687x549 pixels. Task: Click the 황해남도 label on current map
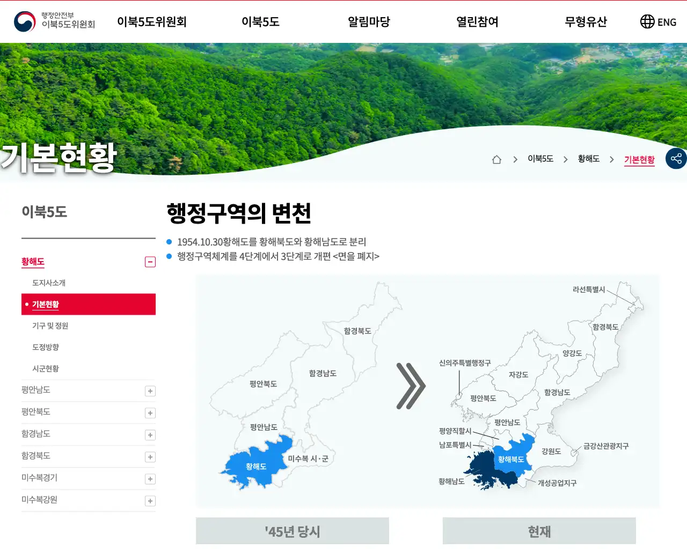coord(451,481)
